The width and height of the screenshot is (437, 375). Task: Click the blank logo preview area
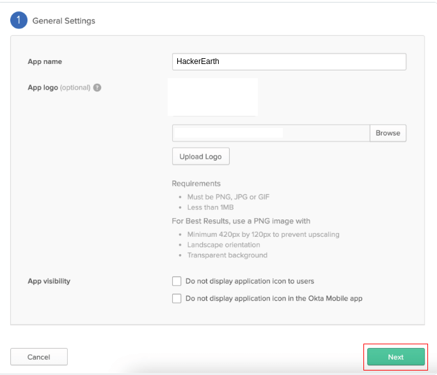(x=212, y=97)
